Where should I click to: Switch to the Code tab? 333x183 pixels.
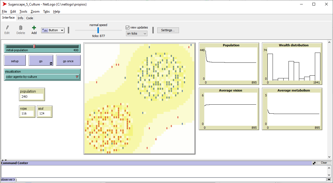click(x=30, y=18)
